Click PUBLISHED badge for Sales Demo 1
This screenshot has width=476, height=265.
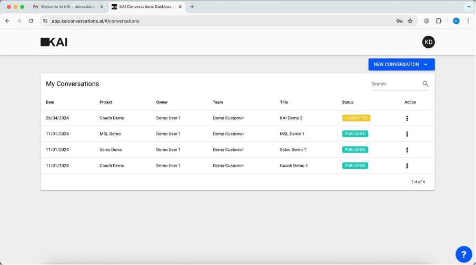point(355,149)
